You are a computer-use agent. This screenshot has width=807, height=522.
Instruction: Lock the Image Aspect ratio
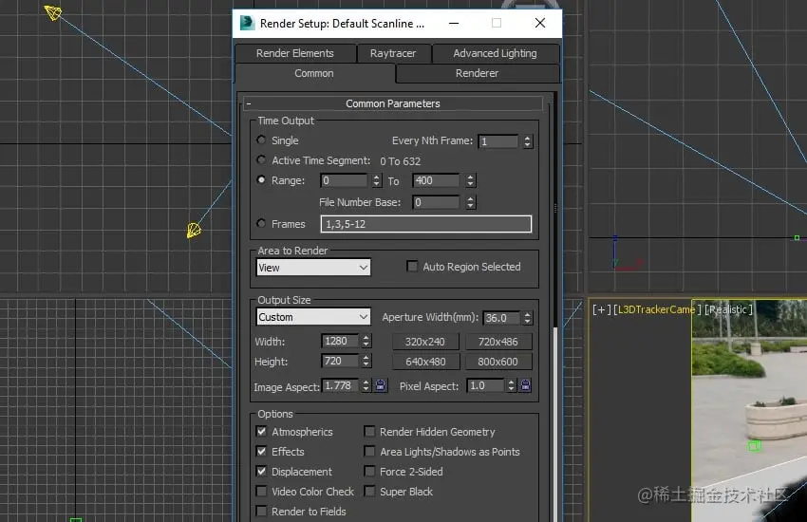(x=381, y=385)
